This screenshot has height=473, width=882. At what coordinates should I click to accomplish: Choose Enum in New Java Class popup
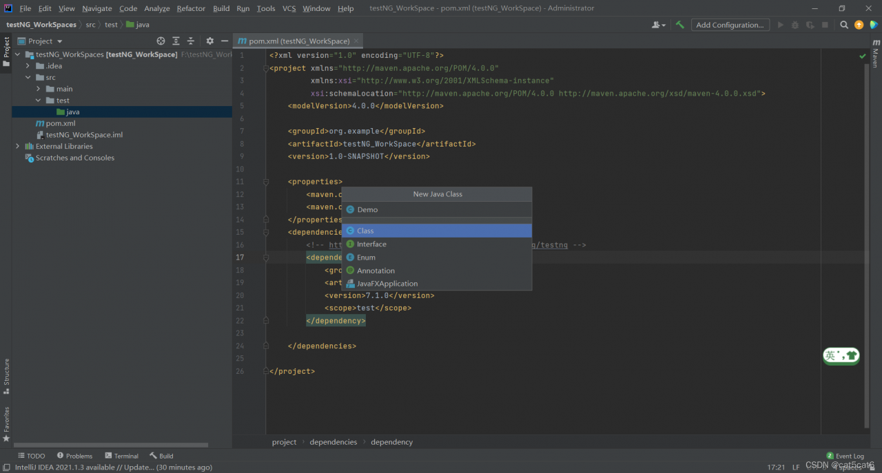click(x=437, y=257)
